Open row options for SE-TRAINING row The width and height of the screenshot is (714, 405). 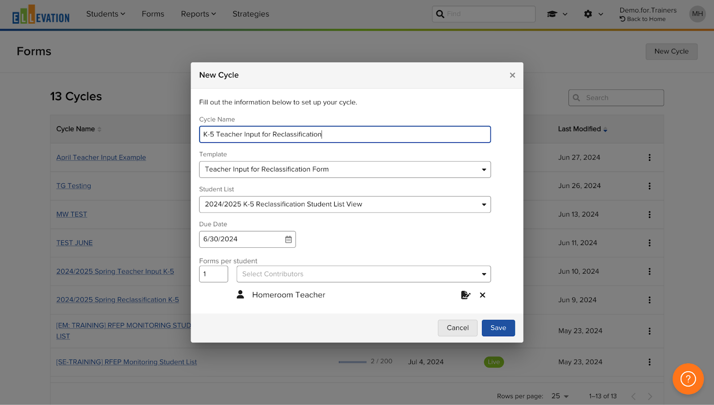649,362
